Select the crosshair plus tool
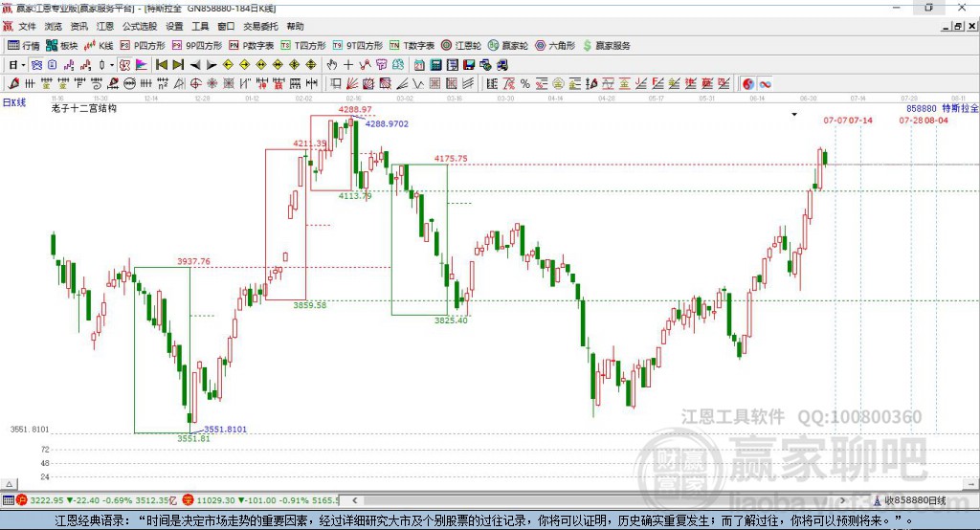The height and width of the screenshot is (530, 980). [x=348, y=65]
